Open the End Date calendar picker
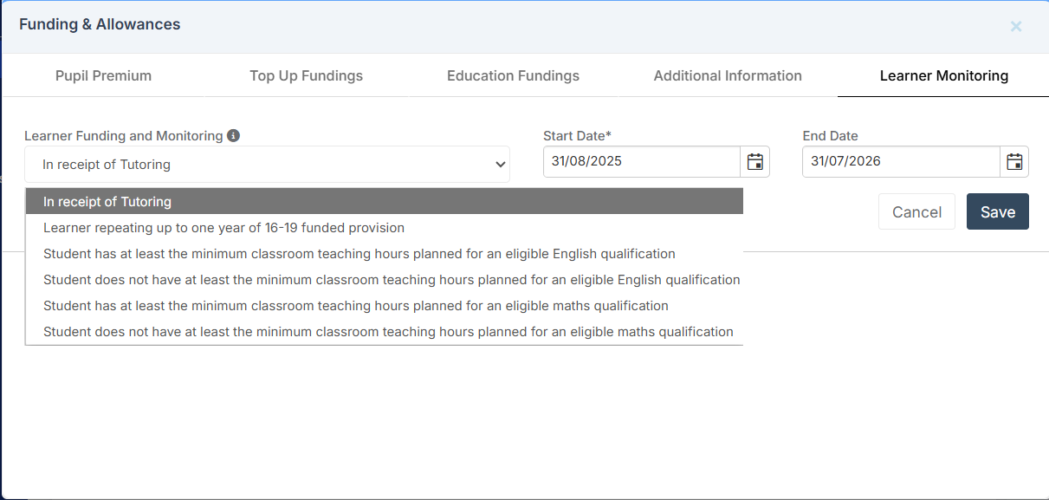 (x=1014, y=162)
